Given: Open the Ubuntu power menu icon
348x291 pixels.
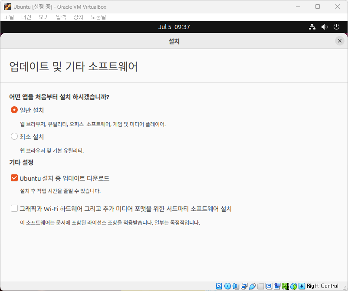Looking at the screenshot, I should pyautogui.click(x=336, y=27).
